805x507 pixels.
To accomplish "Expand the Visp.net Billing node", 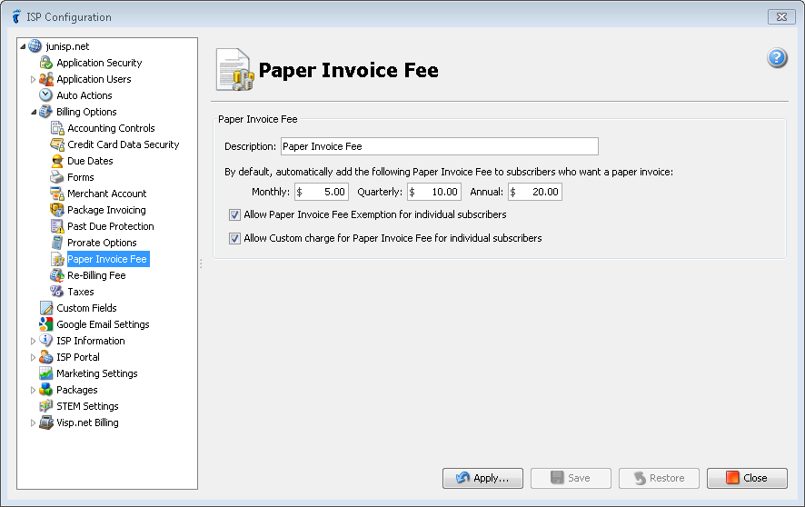I will (33, 423).
